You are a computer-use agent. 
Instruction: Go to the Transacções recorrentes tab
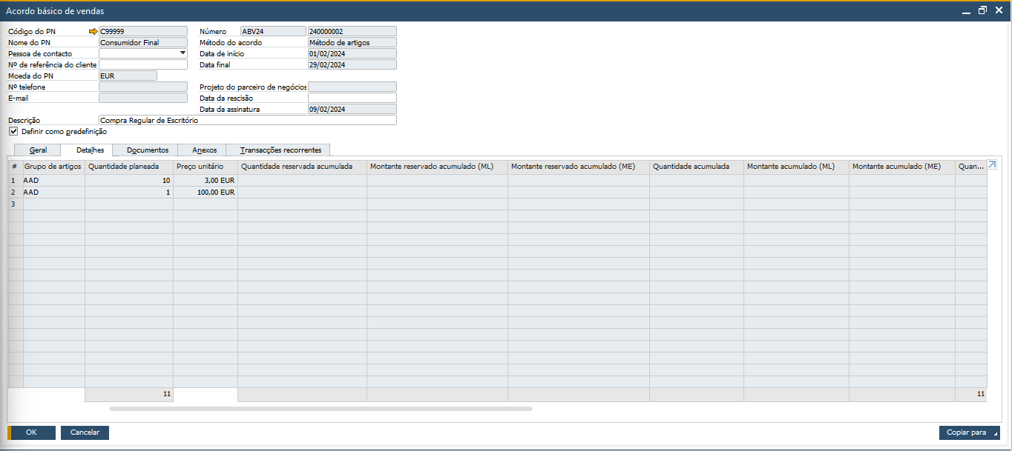pyautogui.click(x=280, y=150)
